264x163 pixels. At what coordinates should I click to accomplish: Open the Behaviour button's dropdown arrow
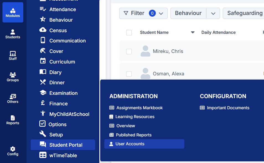point(213,13)
